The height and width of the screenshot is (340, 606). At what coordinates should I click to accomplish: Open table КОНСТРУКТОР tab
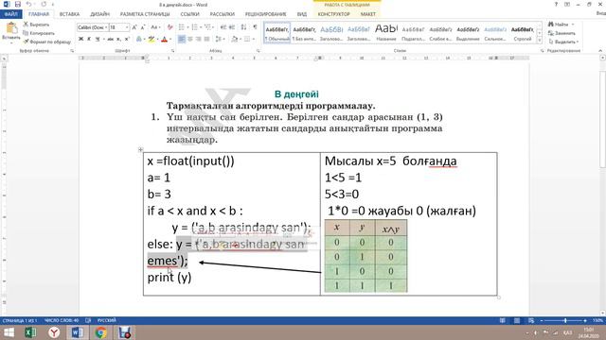(334, 14)
